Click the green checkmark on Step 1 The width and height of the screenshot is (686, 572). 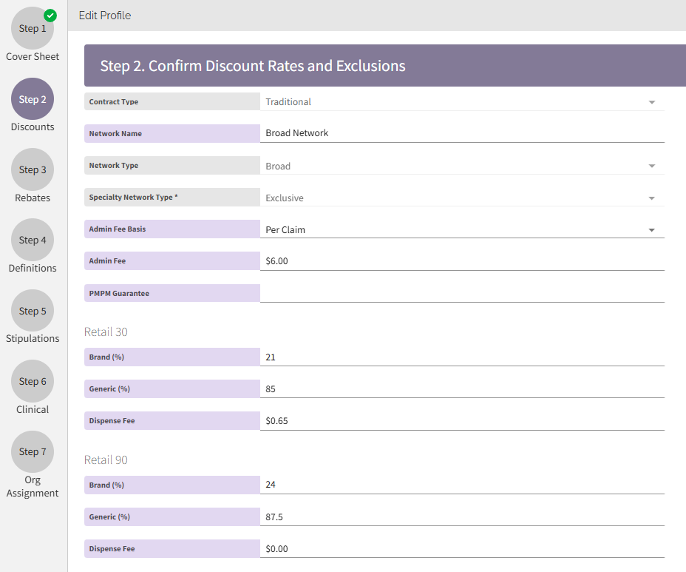coord(50,15)
